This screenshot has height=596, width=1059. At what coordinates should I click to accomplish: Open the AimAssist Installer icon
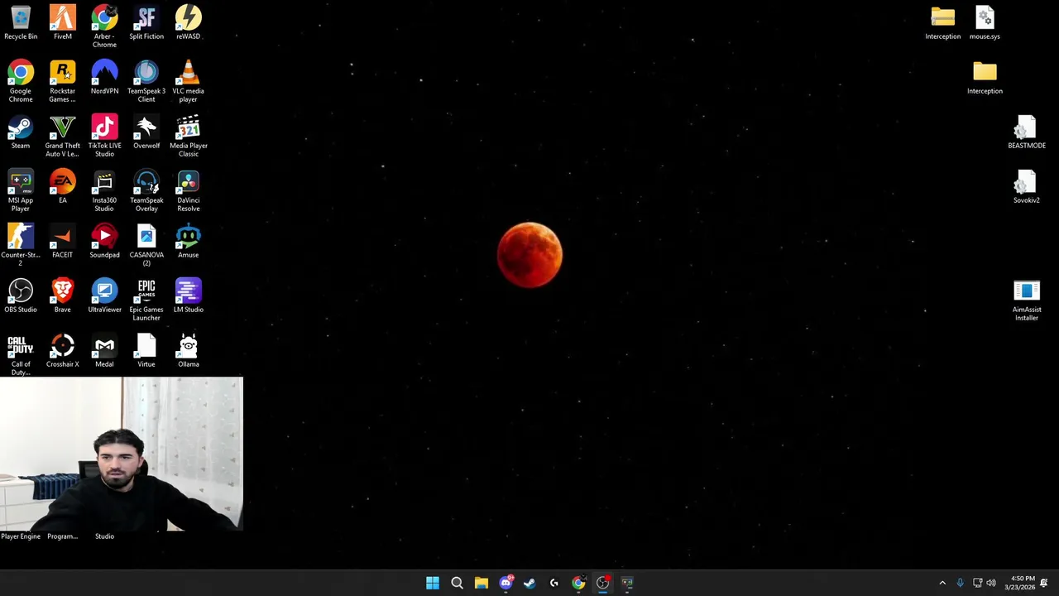pyautogui.click(x=1027, y=300)
